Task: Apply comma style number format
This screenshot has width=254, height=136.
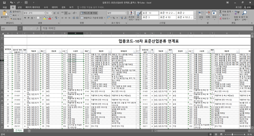Action: [117, 18]
